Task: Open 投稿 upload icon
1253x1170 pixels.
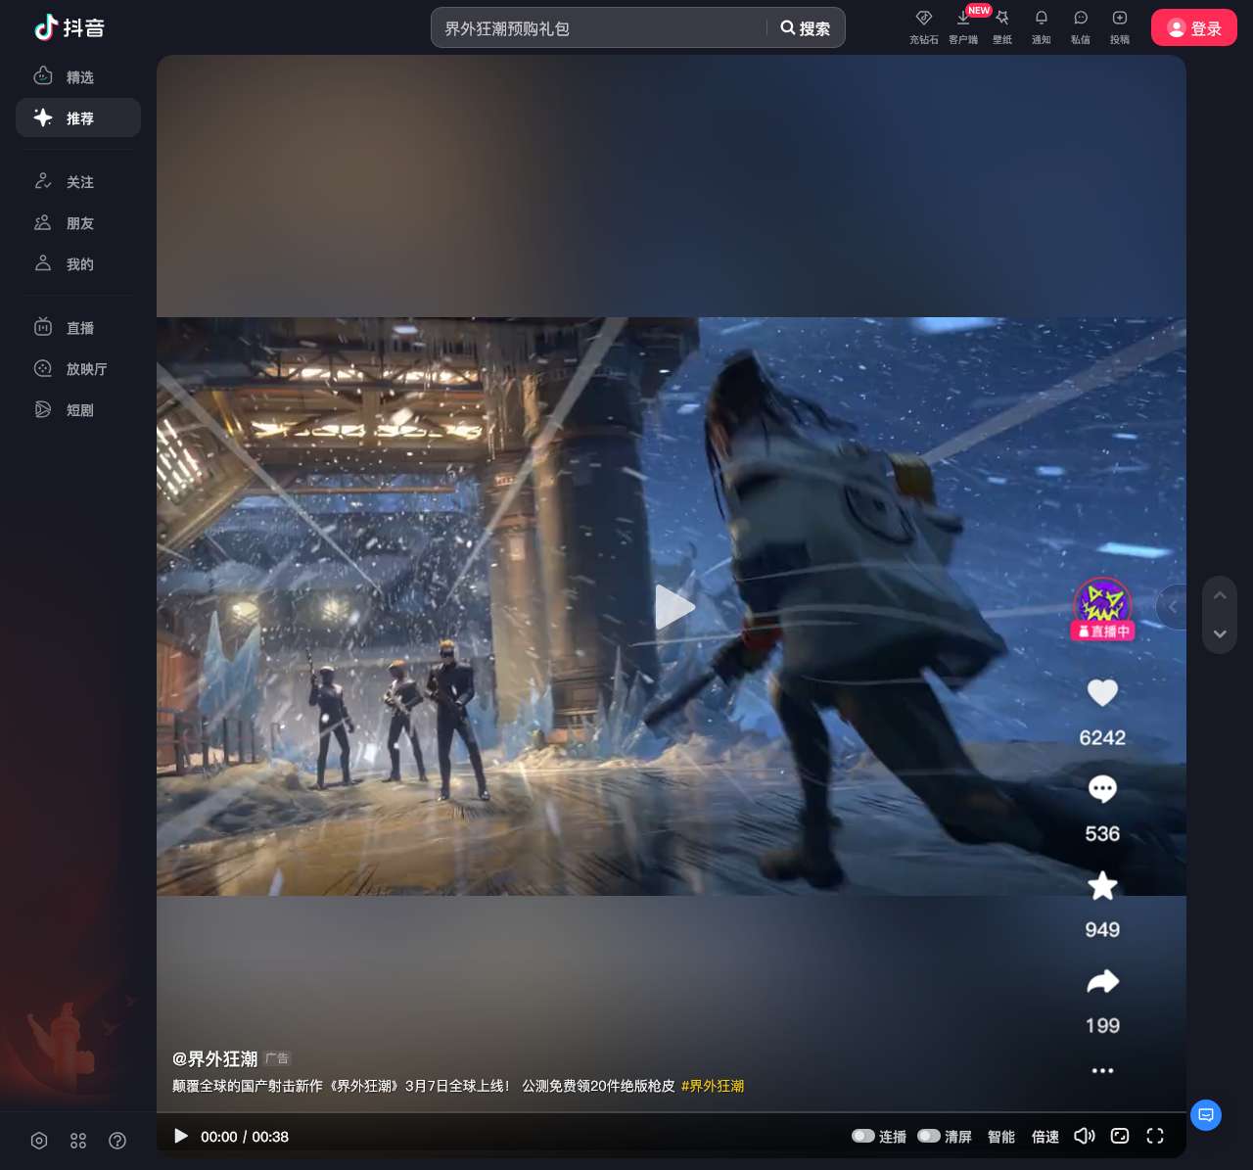Action: [x=1120, y=27]
